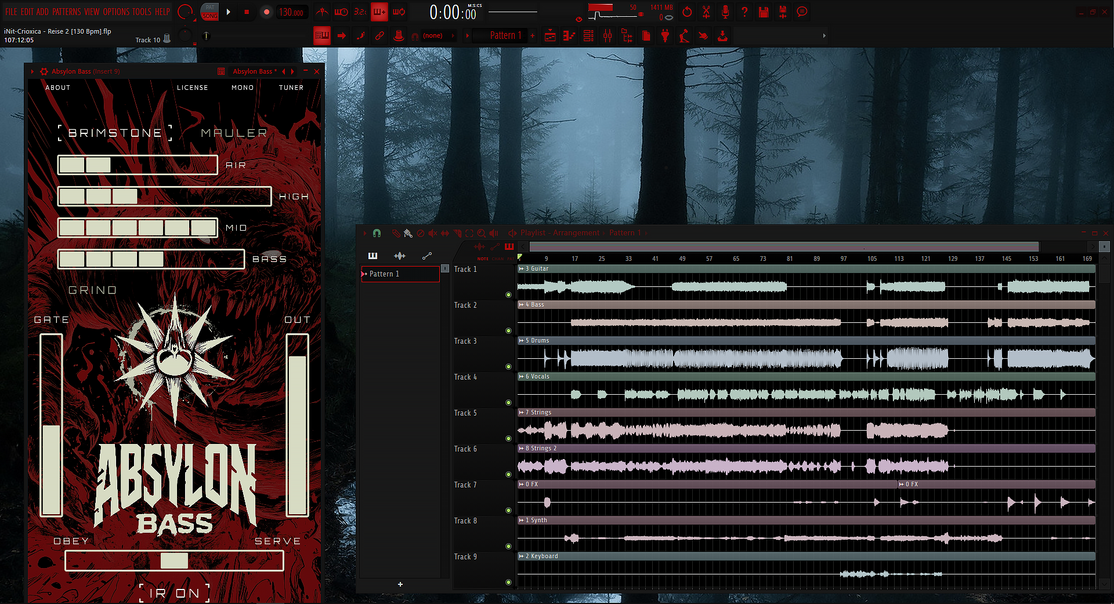The image size is (1114, 604).
Task: Open the 3 Guitar clip menu
Action: (521, 269)
